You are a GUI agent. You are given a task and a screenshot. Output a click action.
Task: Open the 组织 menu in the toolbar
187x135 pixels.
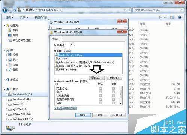[x=9, y=18]
